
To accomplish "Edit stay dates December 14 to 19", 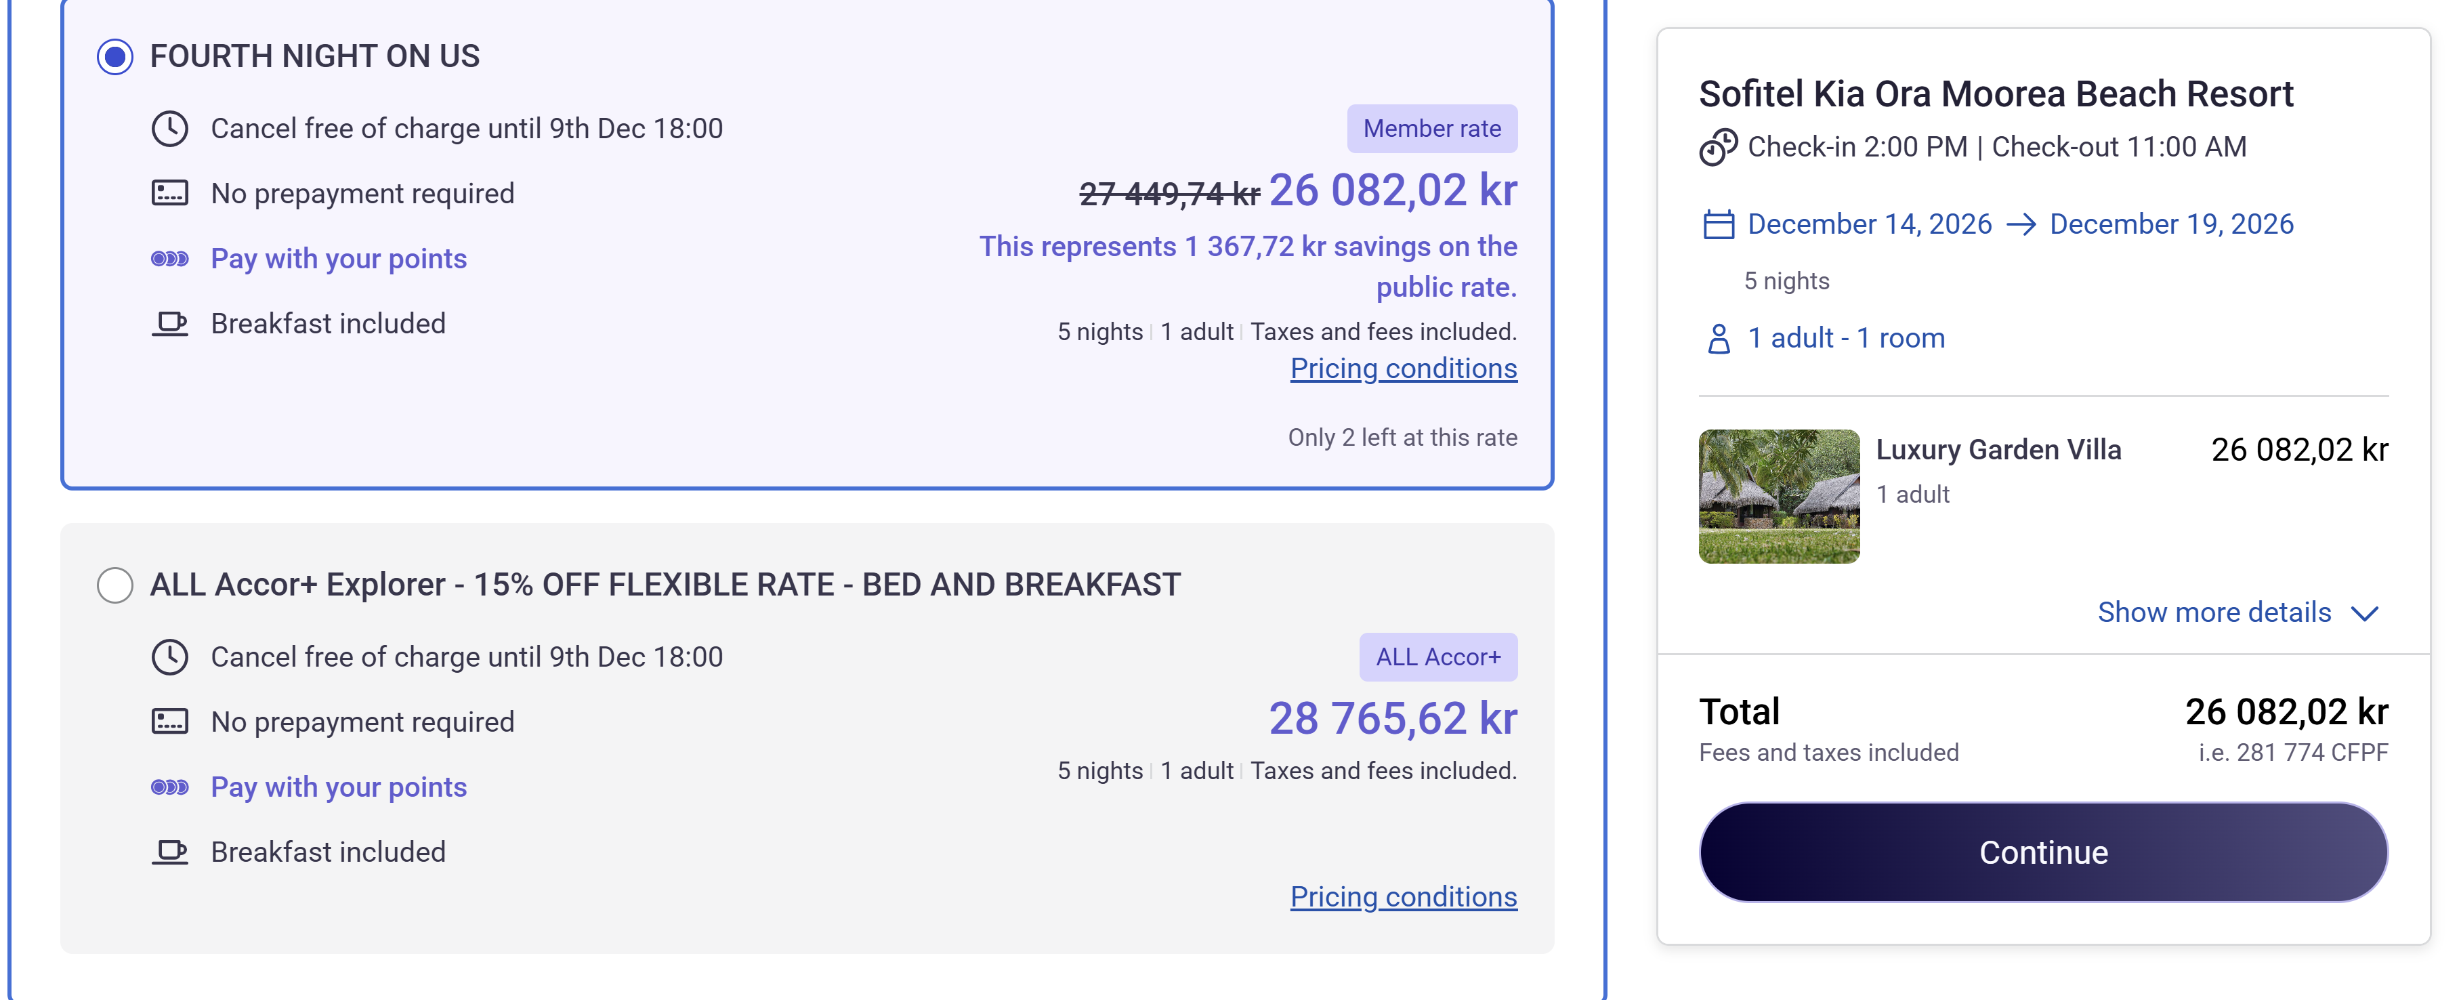I will (x=2020, y=224).
